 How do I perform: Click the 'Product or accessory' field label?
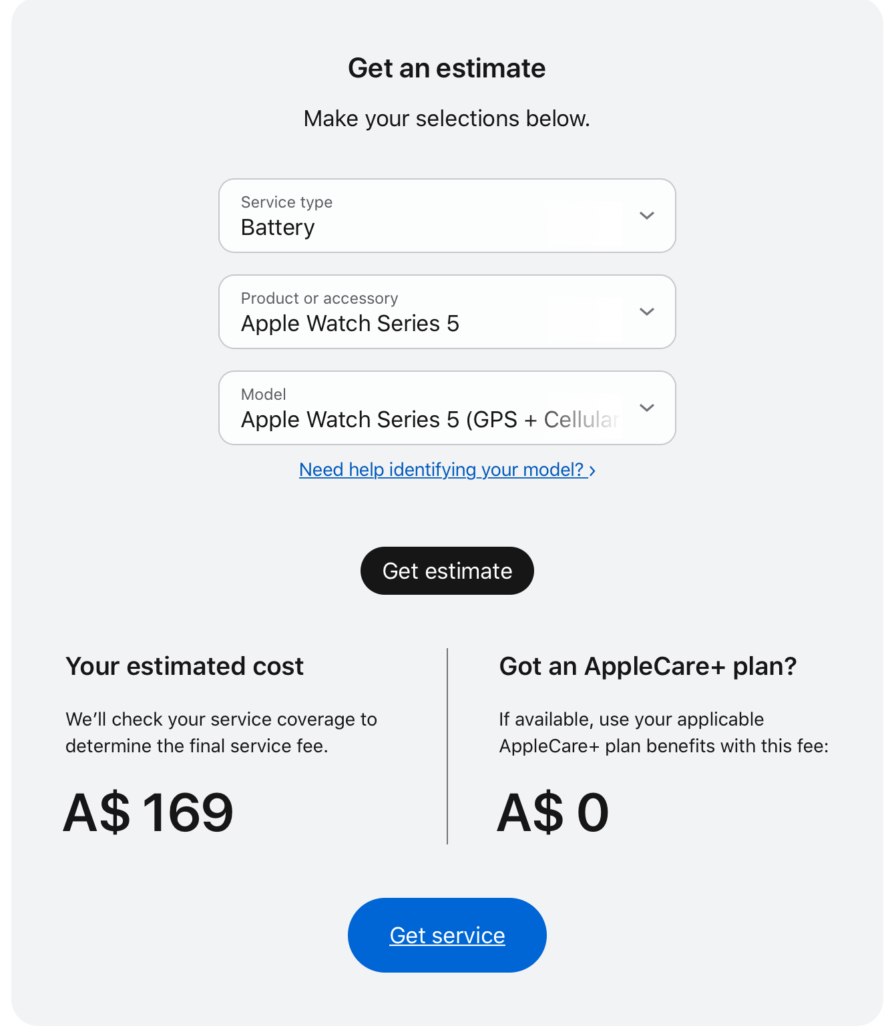pos(319,298)
